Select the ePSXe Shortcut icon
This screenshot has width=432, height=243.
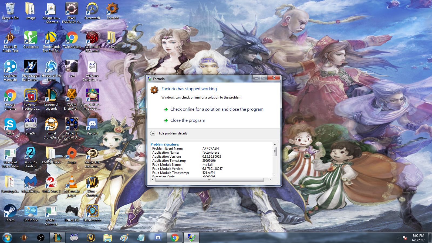(x=51, y=215)
